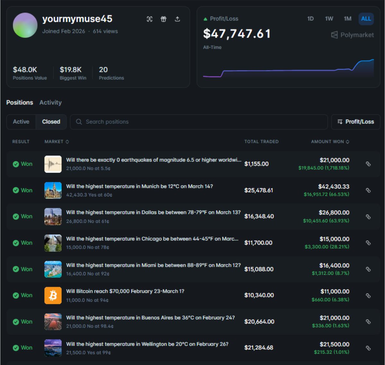Switch to the Active positions toggle

(21, 122)
